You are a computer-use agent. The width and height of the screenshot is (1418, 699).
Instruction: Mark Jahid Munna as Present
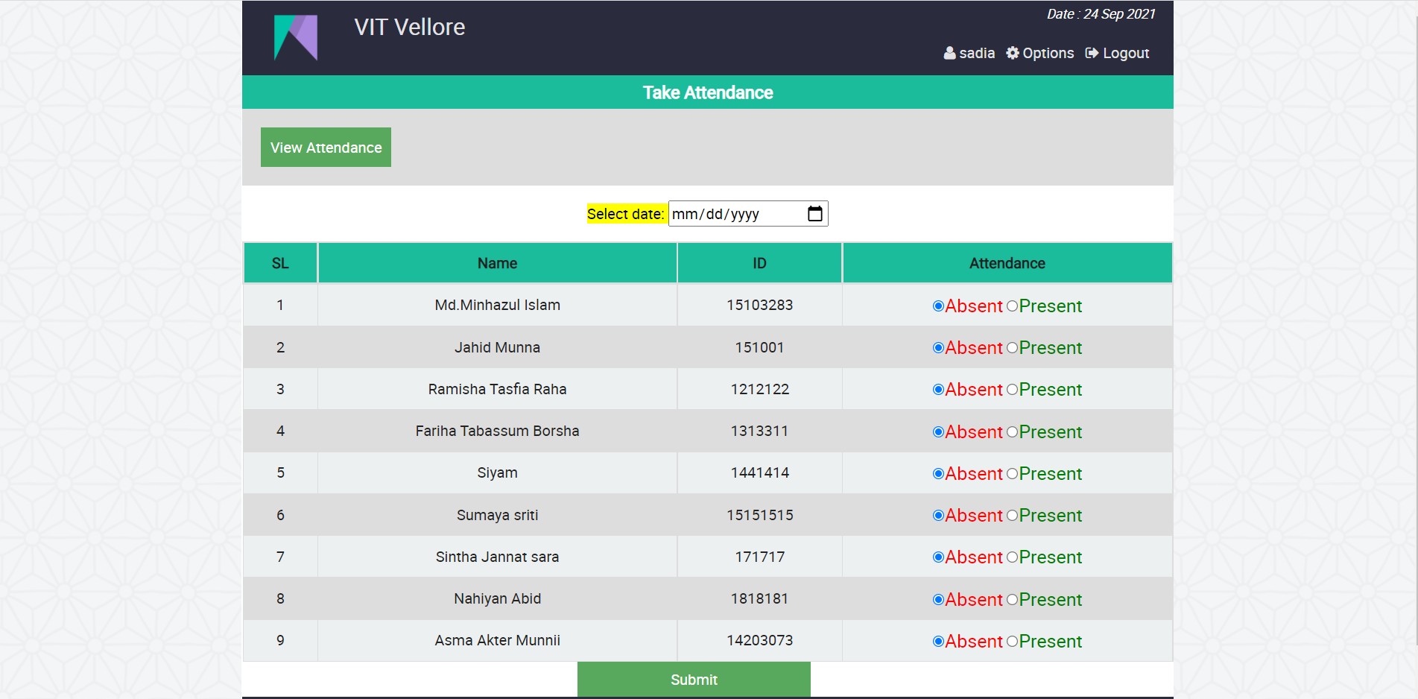pos(1012,348)
